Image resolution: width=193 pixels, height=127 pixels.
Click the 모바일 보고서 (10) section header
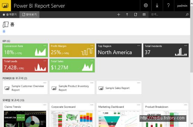tap(14, 100)
